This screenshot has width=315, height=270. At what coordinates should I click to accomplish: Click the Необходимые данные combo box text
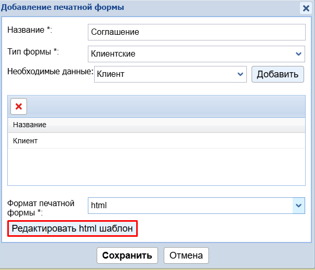[x=164, y=74]
